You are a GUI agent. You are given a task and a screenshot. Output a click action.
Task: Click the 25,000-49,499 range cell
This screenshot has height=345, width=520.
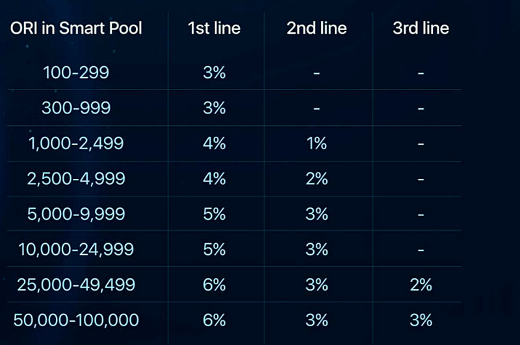pyautogui.click(x=76, y=284)
